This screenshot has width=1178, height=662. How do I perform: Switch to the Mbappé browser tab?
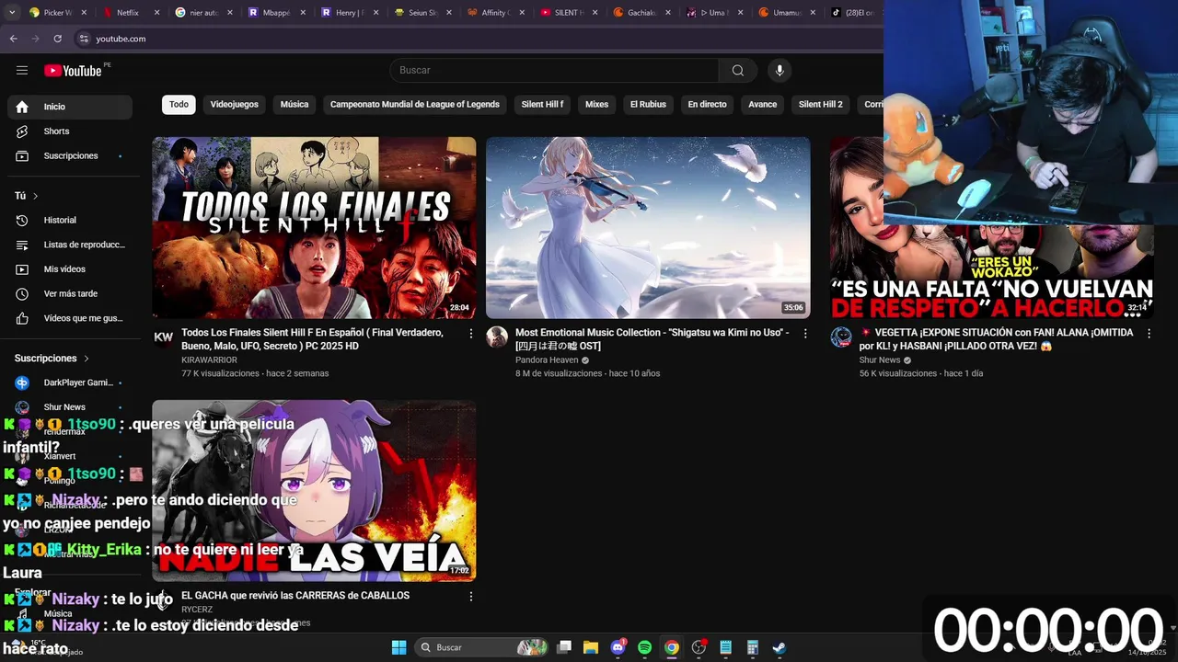[276, 13]
